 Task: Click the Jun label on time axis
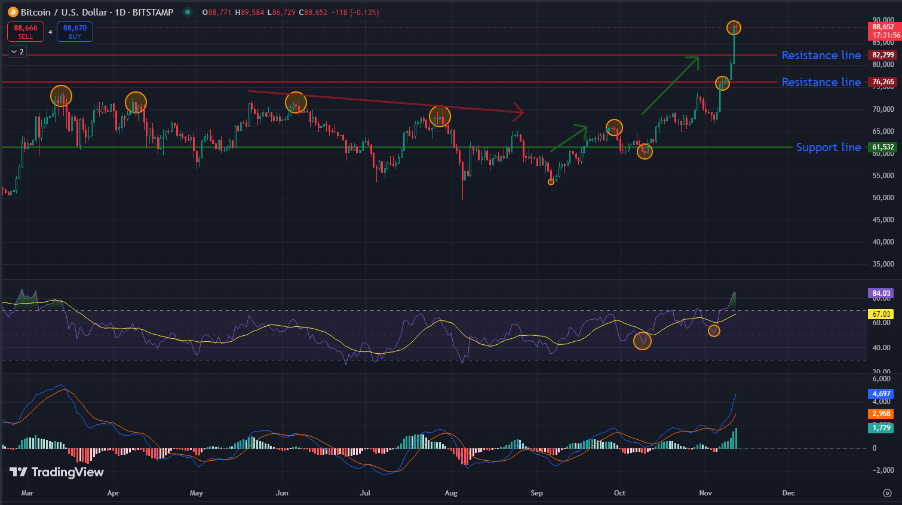point(282,493)
